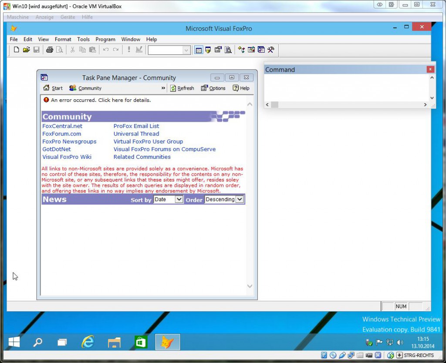Open the Program menu
The width and height of the screenshot is (446, 363).
click(x=105, y=39)
